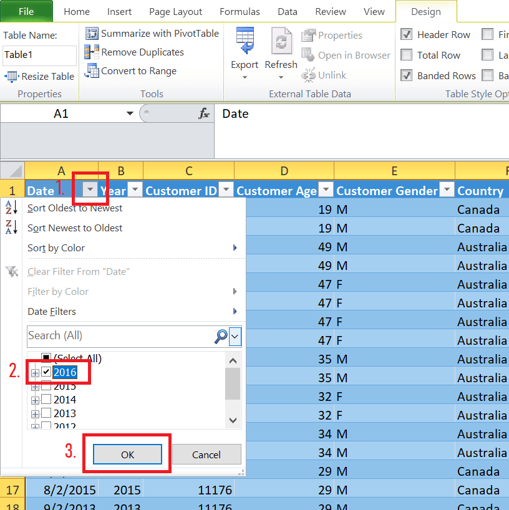Click the search magnifier icon in filter
Image resolution: width=509 pixels, height=510 pixels.
[x=221, y=337]
